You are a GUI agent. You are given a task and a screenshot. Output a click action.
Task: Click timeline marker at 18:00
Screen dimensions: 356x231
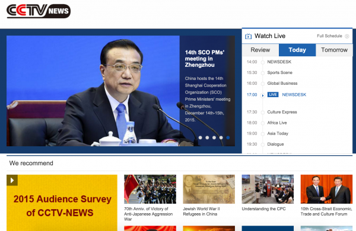(x=263, y=123)
